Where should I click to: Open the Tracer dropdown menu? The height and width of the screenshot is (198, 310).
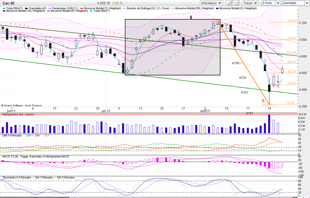click(x=250, y=3)
